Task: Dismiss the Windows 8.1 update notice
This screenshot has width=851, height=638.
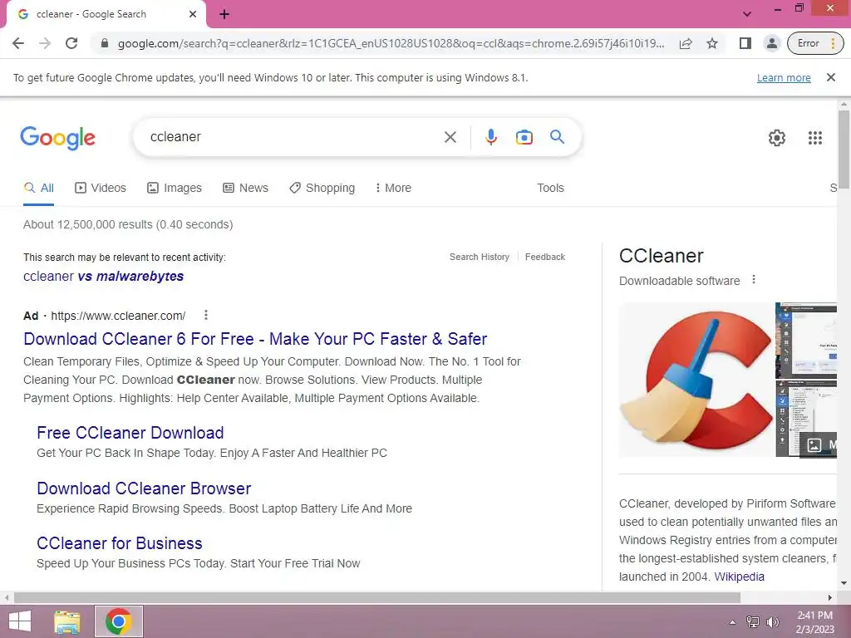Action: coord(830,77)
